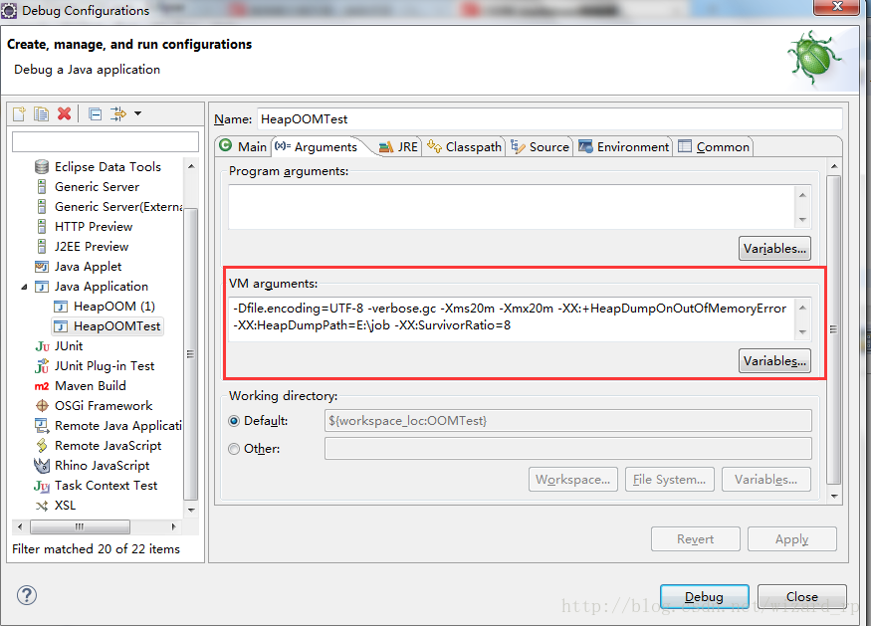
Task: Click Task Context Test icon
Action: click(x=42, y=486)
